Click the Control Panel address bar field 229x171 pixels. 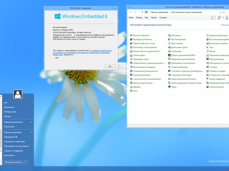pos(183,12)
